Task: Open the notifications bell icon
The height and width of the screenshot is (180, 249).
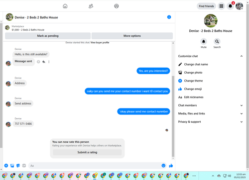Action: [230, 6]
